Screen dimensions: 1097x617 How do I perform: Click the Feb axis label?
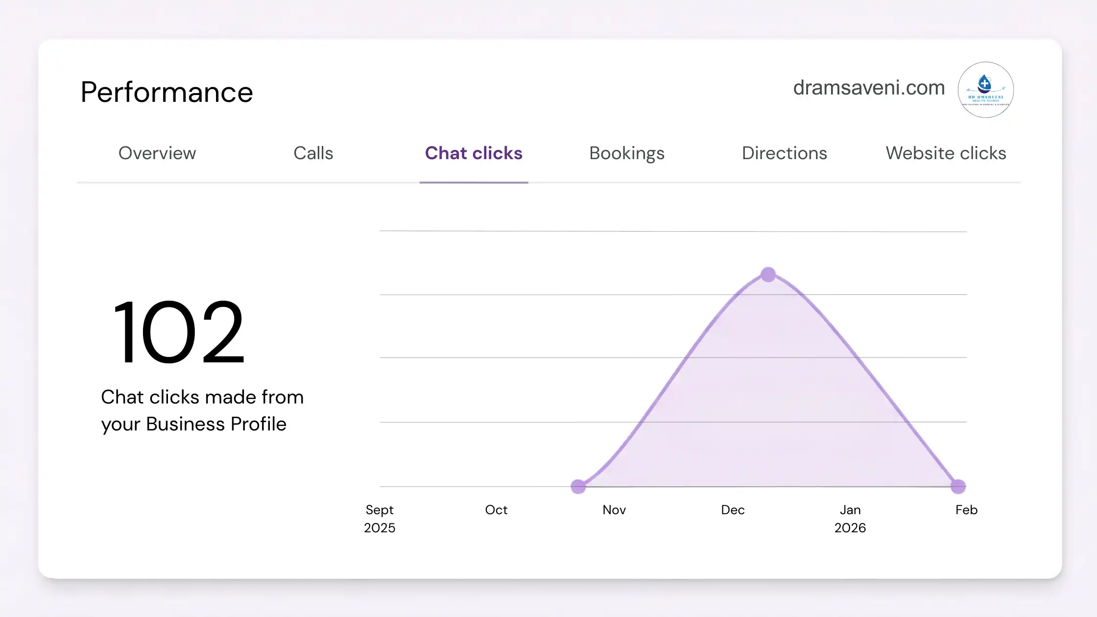click(966, 510)
